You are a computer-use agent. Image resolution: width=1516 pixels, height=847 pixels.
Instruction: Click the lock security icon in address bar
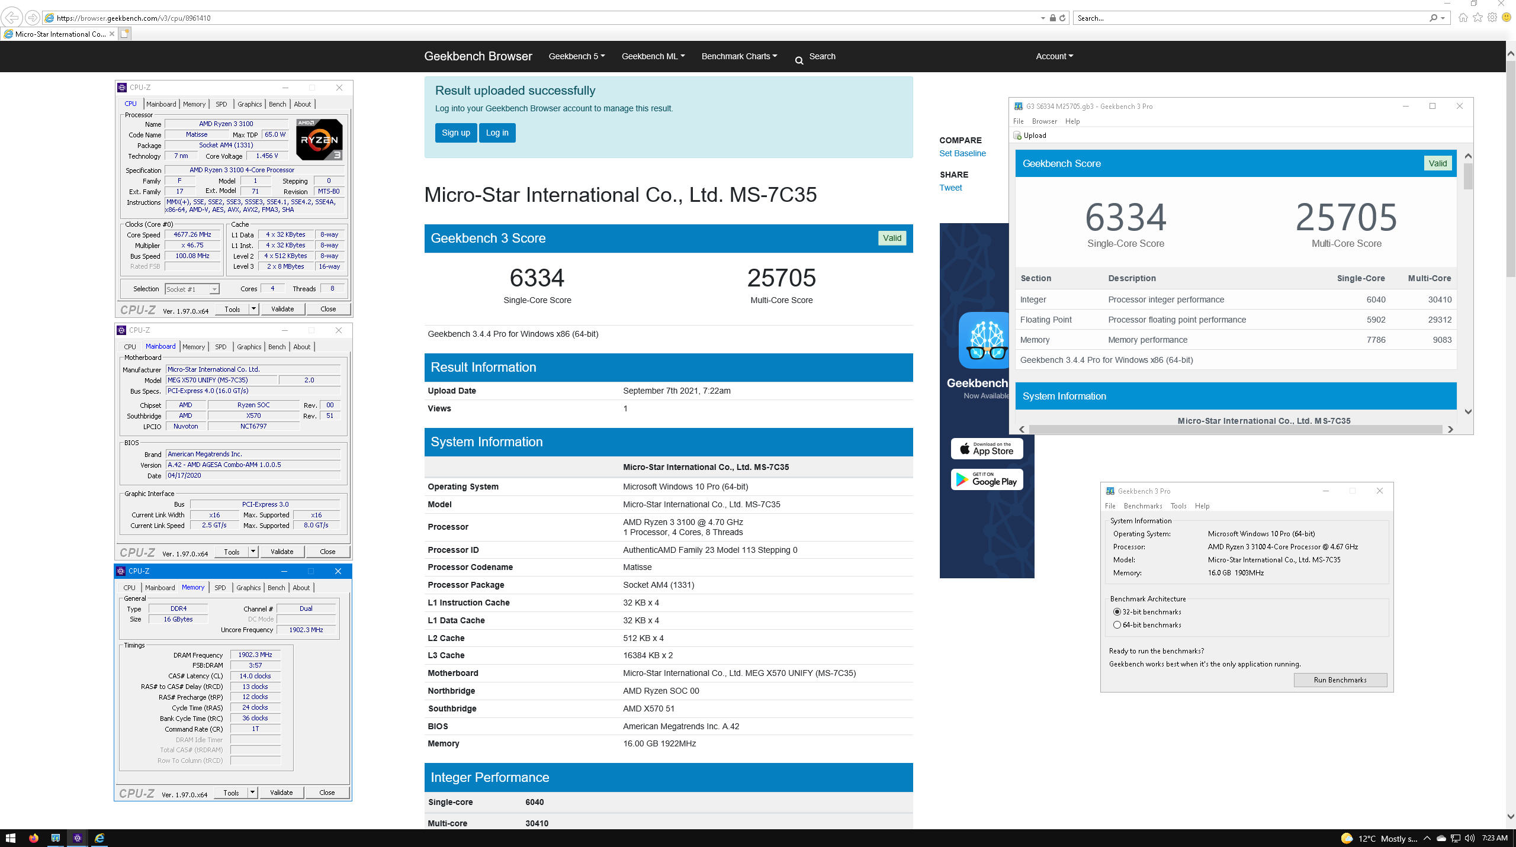1052,18
